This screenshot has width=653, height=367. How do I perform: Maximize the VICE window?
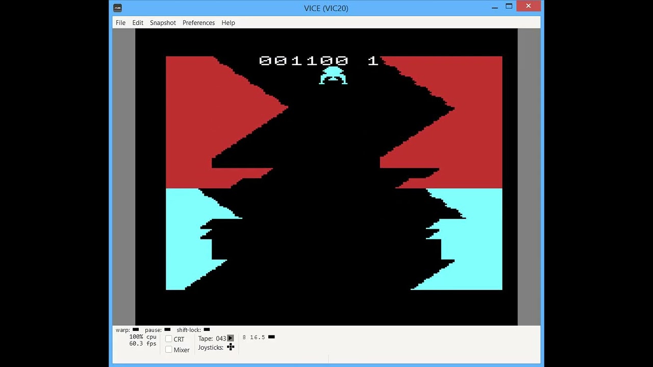coord(509,7)
